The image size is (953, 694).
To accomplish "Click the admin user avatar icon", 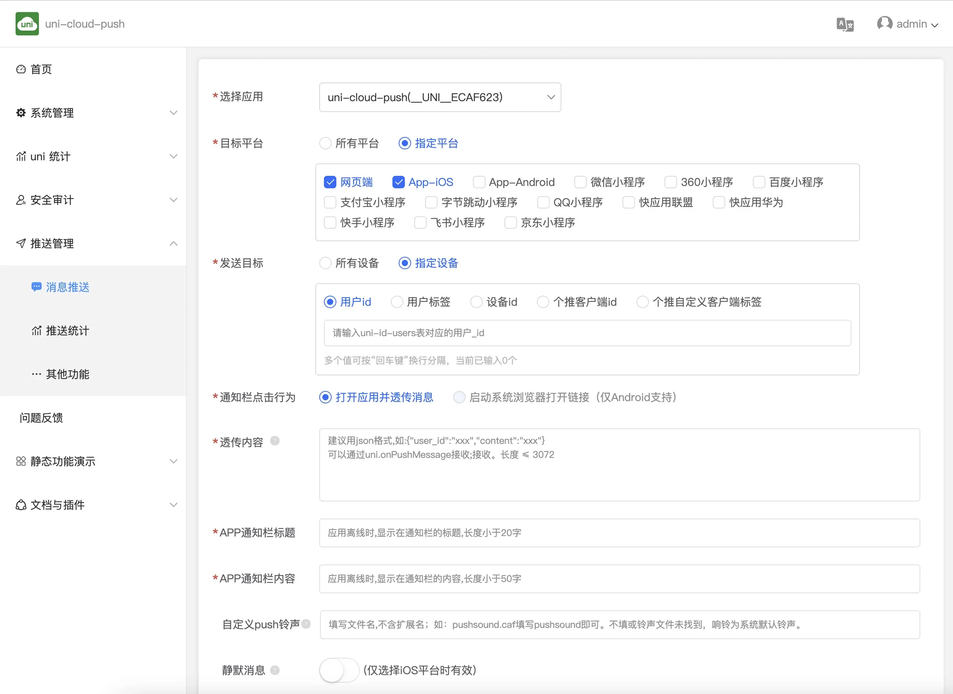I will coord(884,23).
